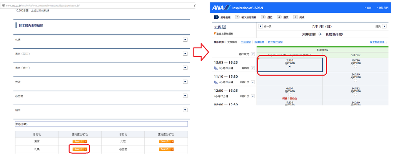This screenshot has height=154, width=394.
Task: Click the red seats-remaining notice text
Action: point(290,98)
